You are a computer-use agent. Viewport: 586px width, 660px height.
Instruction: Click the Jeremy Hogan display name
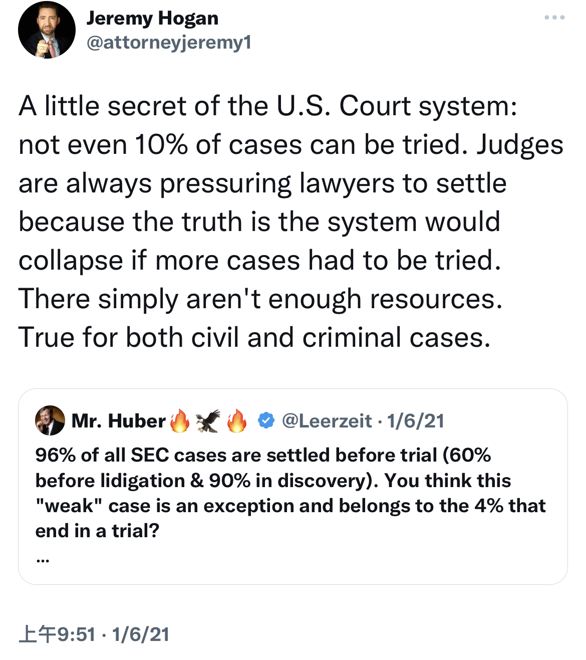pos(152,18)
